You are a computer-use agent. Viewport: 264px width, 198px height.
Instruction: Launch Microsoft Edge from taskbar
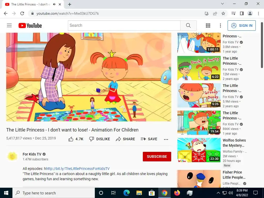(x=126, y=193)
